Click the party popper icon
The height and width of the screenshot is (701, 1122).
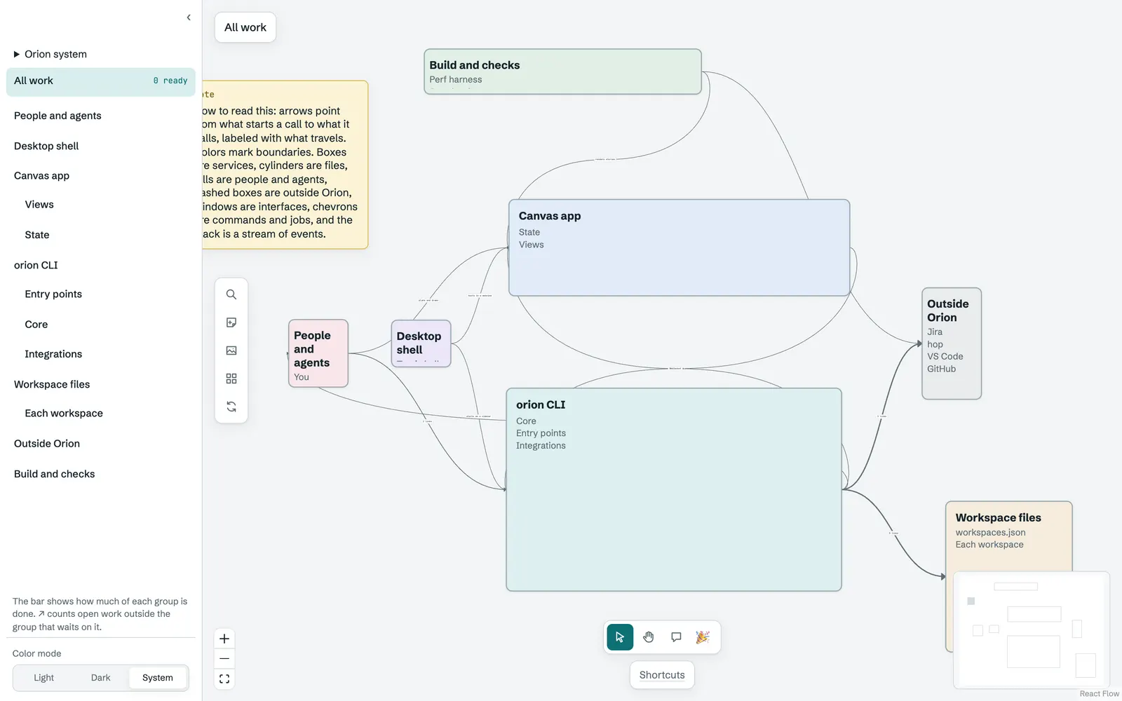703,637
